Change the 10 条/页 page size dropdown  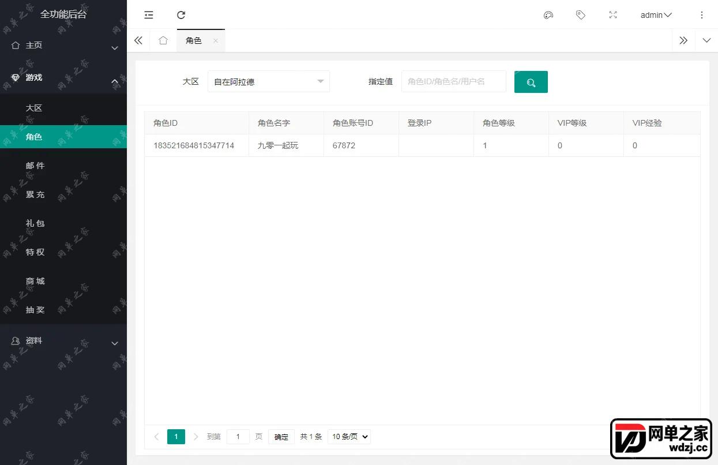349,437
